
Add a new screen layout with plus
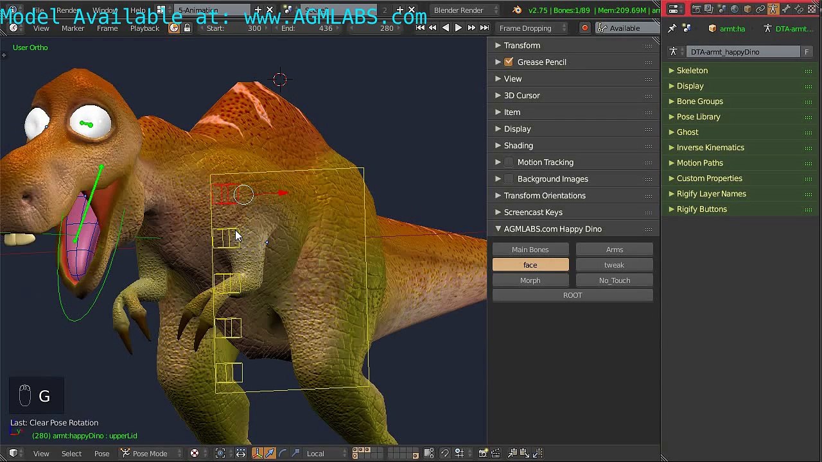[x=258, y=10]
